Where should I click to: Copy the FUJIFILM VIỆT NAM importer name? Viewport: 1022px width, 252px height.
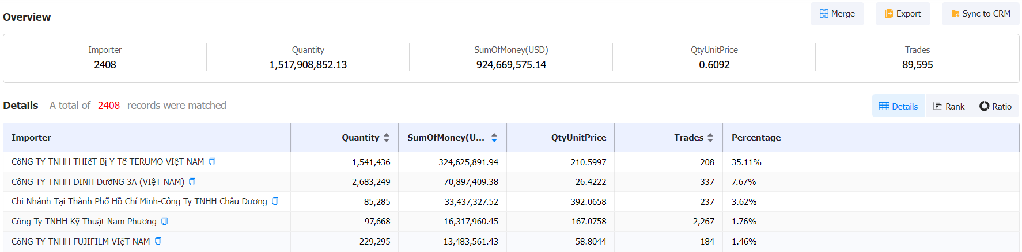158,241
